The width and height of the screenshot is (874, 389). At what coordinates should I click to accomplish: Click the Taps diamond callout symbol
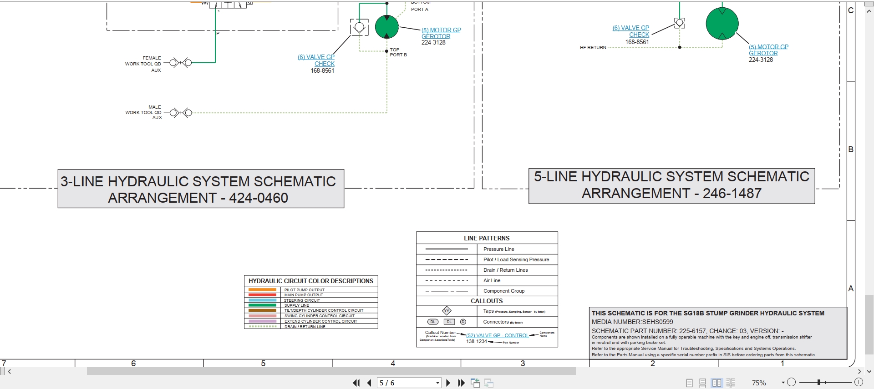[447, 311]
